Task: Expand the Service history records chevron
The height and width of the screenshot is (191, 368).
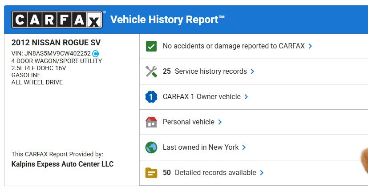Action: click(252, 72)
